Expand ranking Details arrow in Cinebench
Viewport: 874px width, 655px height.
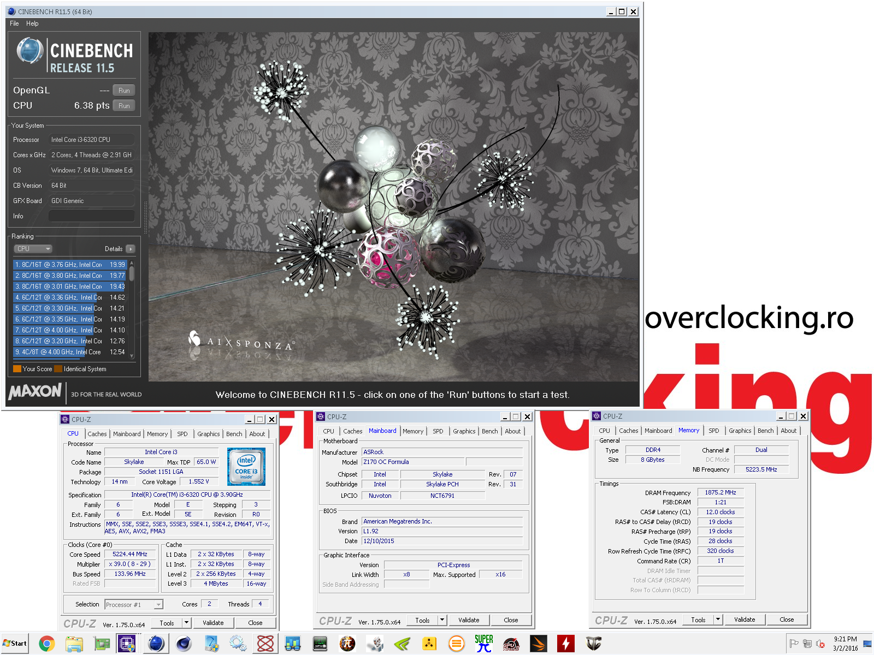[131, 249]
